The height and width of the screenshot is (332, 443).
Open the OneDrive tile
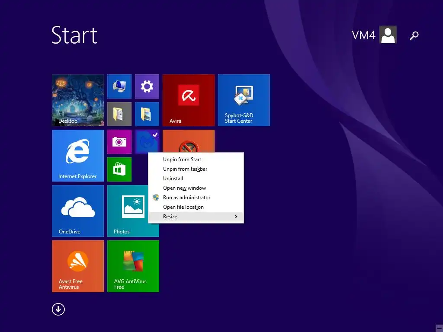coord(78,211)
